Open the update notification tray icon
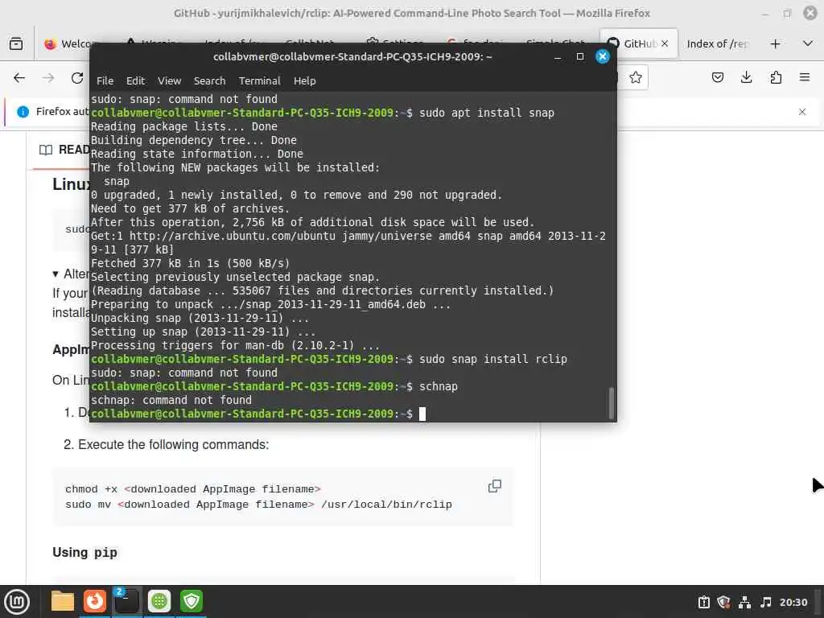 703,602
